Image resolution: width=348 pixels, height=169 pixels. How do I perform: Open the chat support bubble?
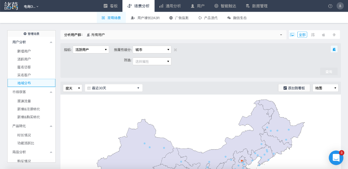pos(336,158)
